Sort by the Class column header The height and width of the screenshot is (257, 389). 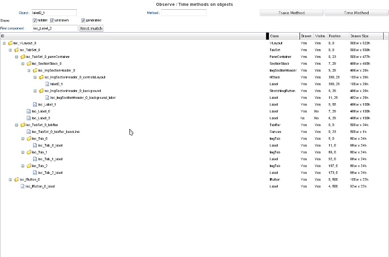tap(283, 36)
